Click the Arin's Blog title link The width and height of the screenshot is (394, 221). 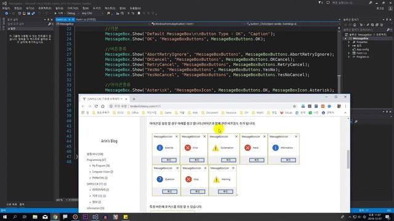pos(109,141)
